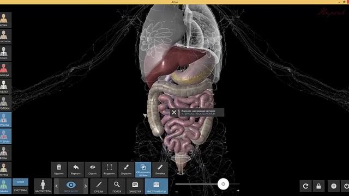The width and height of the screenshot is (349, 196).
Task: Toggle the white-figure layer above Мышцы
Action: point(5,53)
